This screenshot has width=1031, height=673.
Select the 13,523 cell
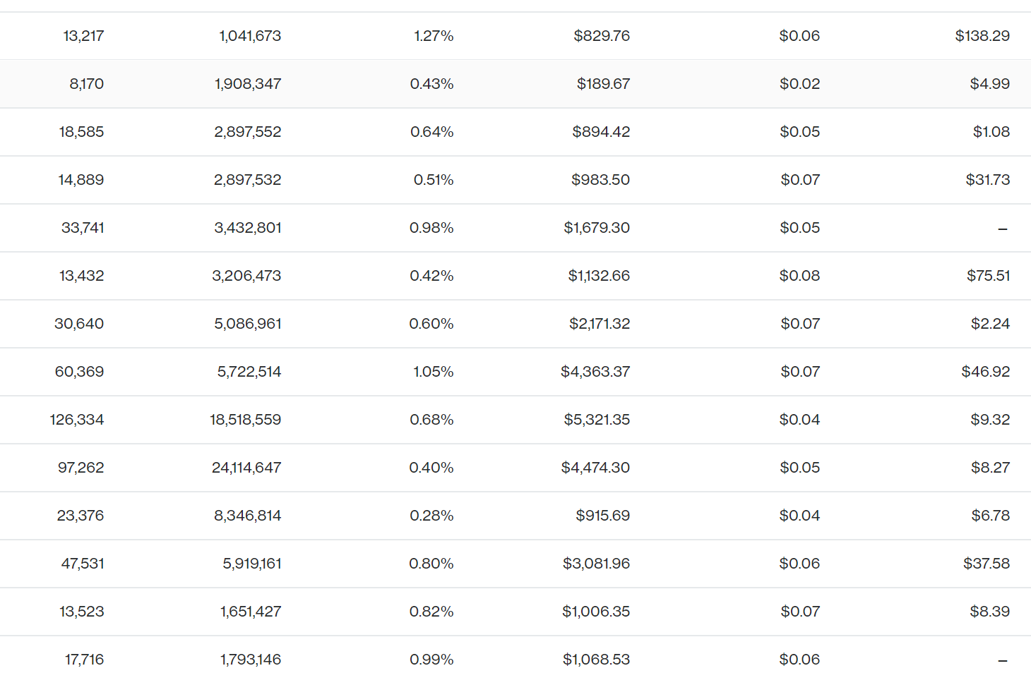point(81,612)
